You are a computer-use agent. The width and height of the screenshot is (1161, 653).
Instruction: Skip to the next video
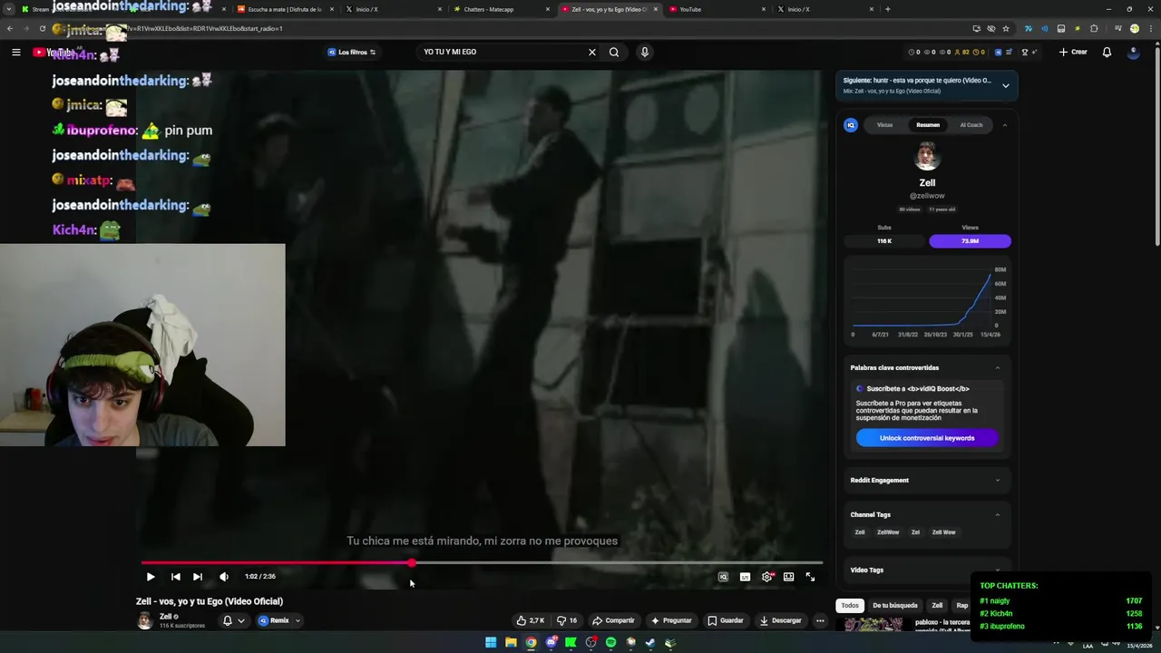click(x=197, y=576)
